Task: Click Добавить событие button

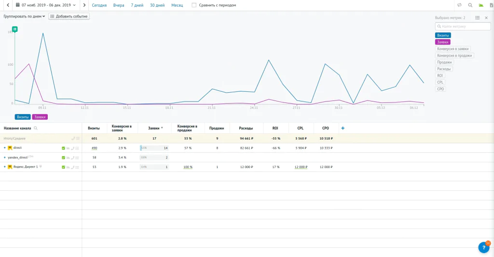Action: pyautogui.click(x=69, y=16)
